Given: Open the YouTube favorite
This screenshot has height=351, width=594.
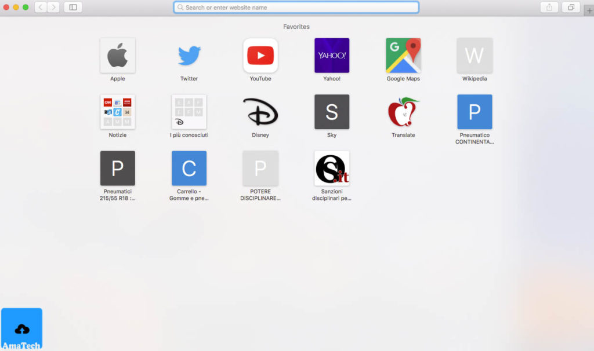Looking at the screenshot, I should pyautogui.click(x=260, y=55).
